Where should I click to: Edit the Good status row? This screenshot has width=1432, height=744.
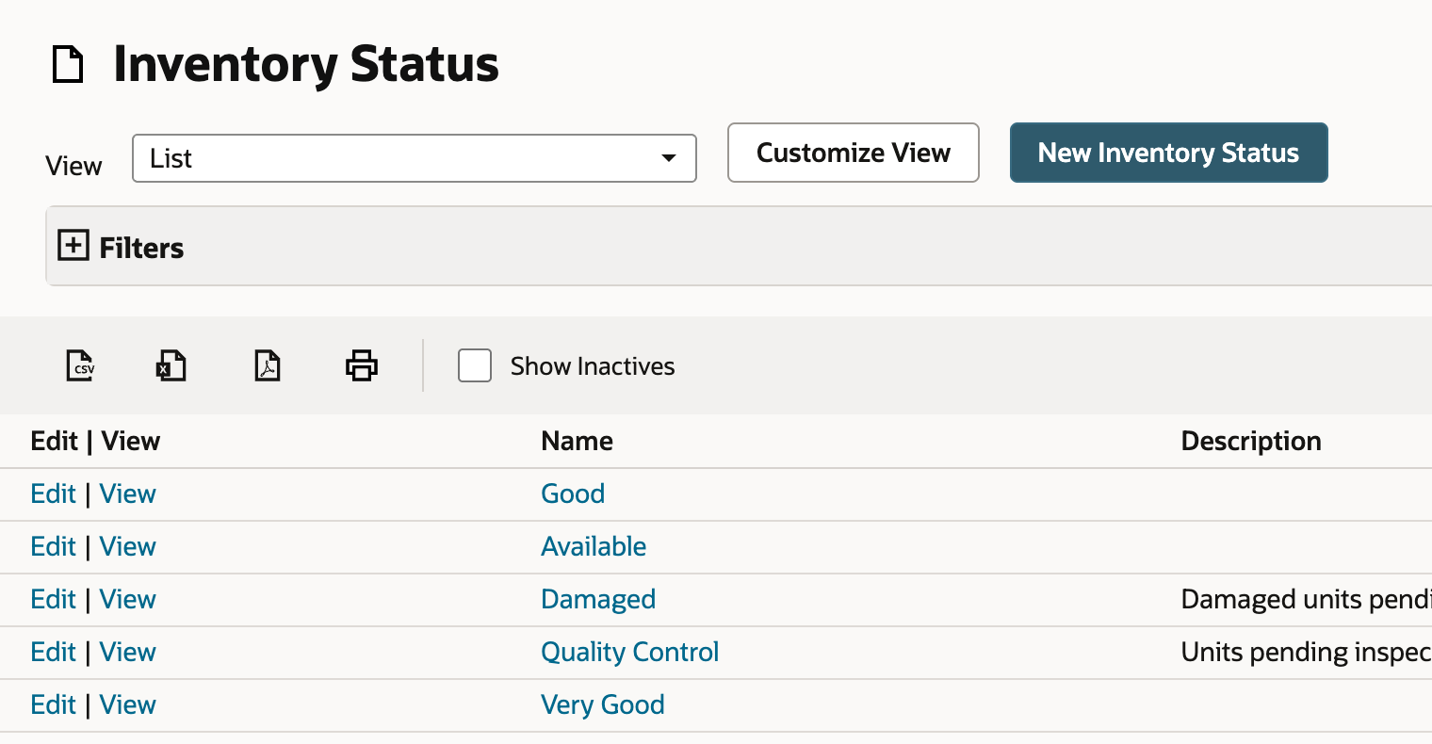click(53, 493)
